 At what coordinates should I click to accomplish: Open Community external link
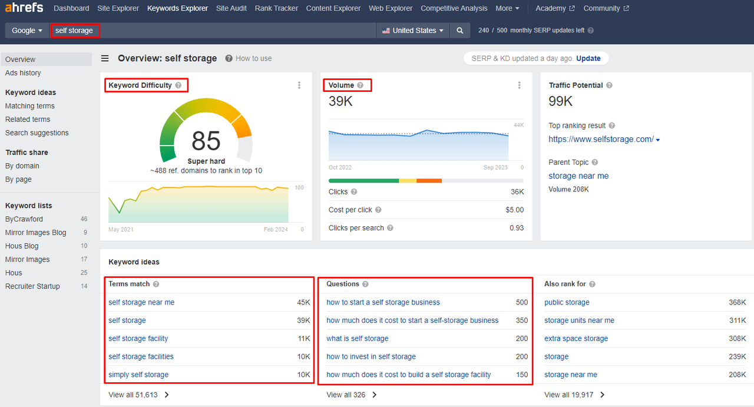tap(606, 8)
